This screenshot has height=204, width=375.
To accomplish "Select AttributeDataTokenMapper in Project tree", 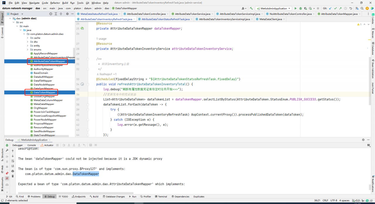I will click(x=49, y=61).
